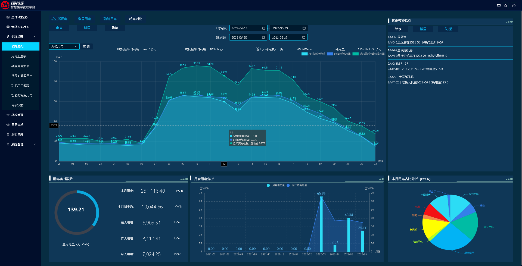The height and width of the screenshot is (266, 522).
Task: Open the 办公用电 dropdown
Action: 64,46
